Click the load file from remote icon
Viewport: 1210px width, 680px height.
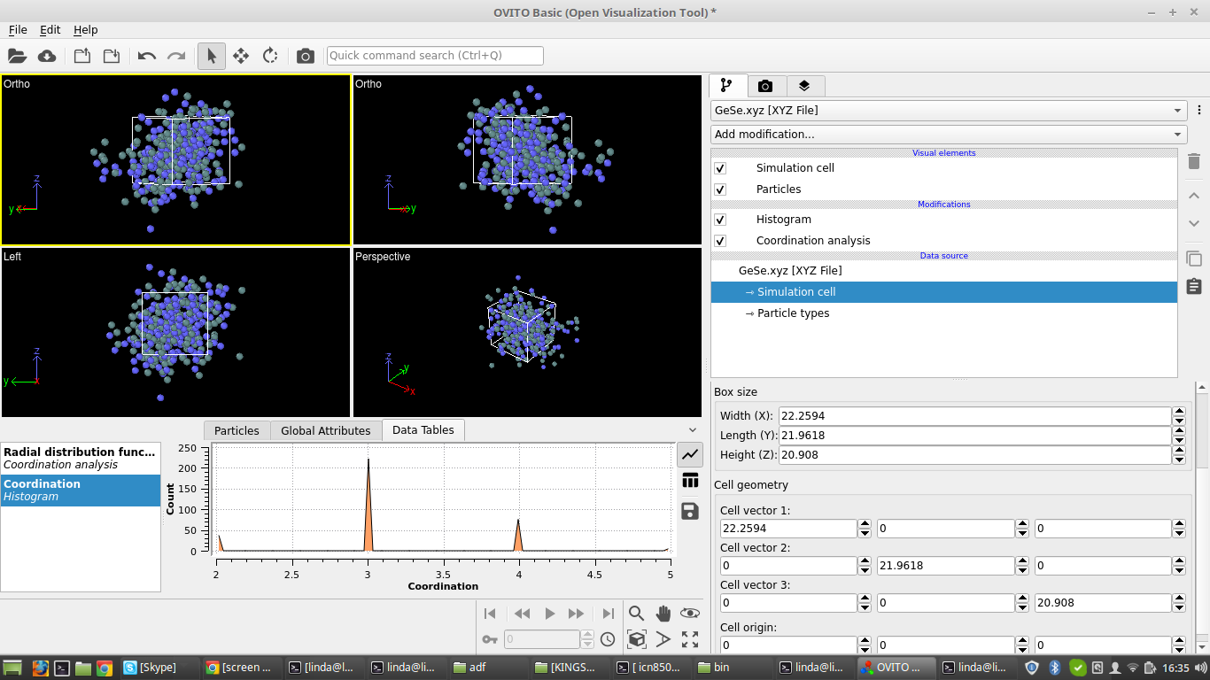click(x=47, y=56)
